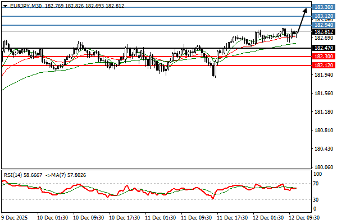Click the 183.120 blue price label
Image resolution: width=337 pixels, height=224 pixels.
coord(323,16)
